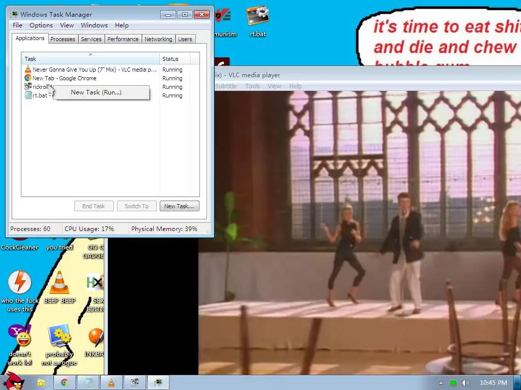Open the BEEP BEEP VLC desktop icon
The width and height of the screenshot is (521, 390).
coord(60,287)
